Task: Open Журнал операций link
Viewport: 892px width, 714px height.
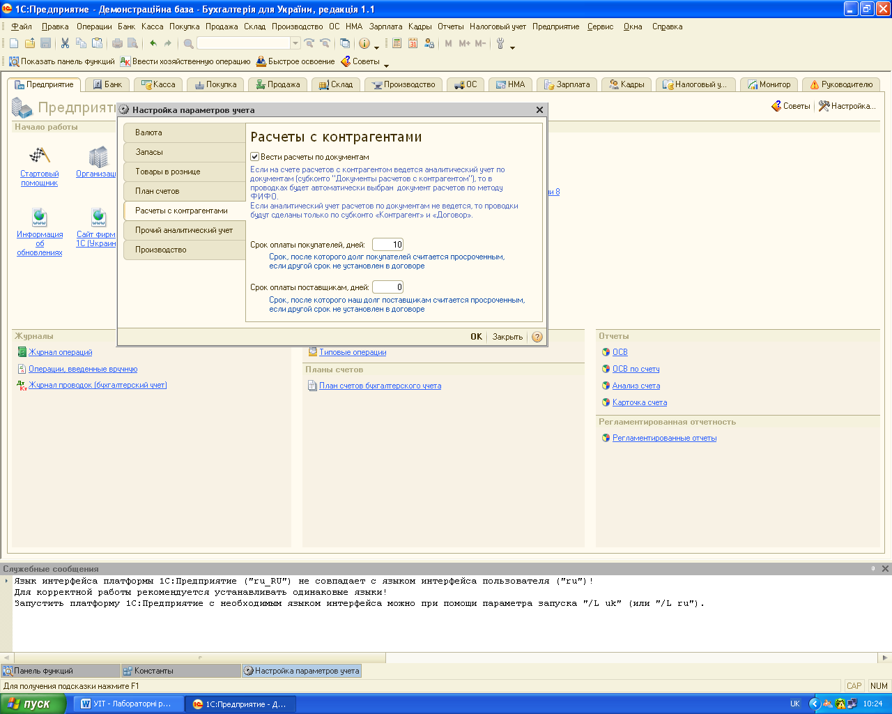Action: tap(60, 352)
